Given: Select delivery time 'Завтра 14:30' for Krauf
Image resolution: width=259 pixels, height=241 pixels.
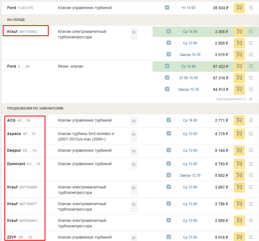Looking at the screenshot, I should pyautogui.click(x=190, y=55).
